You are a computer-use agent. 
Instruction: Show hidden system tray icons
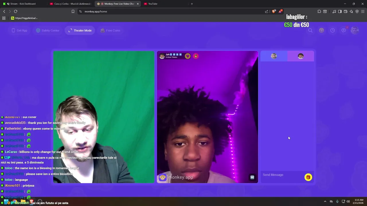point(325,201)
